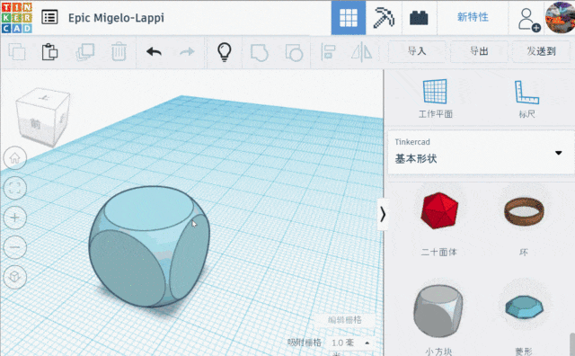Collapse the shapes panel with the chevron
Viewport: 575px width, 356px height.
(x=383, y=214)
